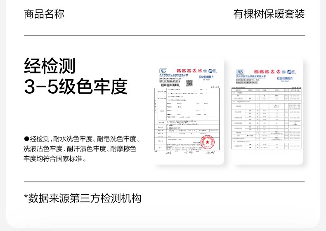Image resolution: width=326 pixels, height=231 pixels.
Task: Click the line '牢度均符合国家标准。'
Action: (x=55, y=159)
